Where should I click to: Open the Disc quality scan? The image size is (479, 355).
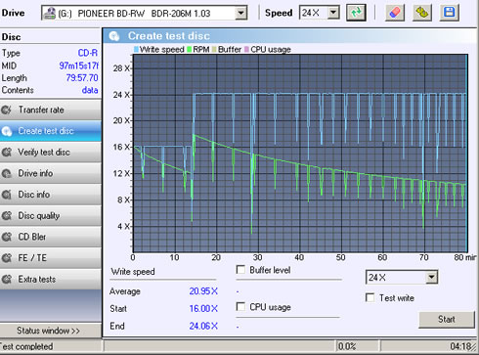coord(51,216)
